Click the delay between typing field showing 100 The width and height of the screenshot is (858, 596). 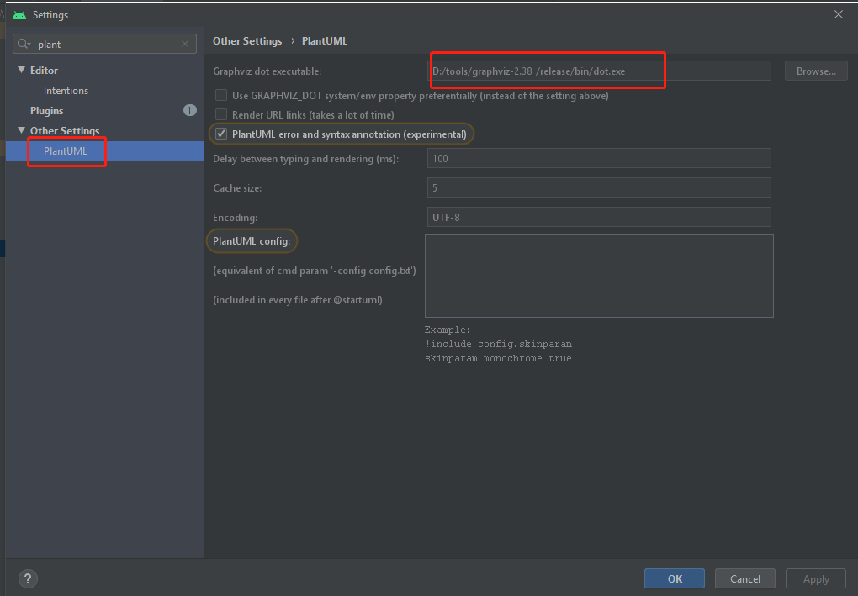tap(599, 159)
